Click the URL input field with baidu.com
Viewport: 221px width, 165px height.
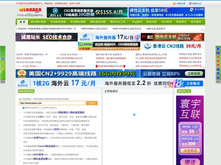pyautogui.click(x=52, y=103)
